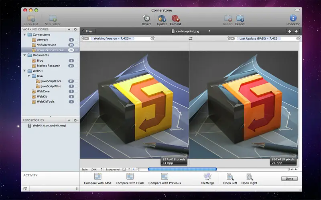This screenshot has width=321, height=200.
Task: Collapse the WebKit group triangle
Action: (24, 71)
